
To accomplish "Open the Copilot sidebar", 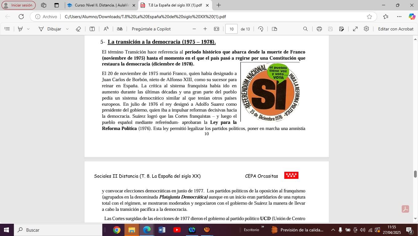I will (x=412, y=17).
